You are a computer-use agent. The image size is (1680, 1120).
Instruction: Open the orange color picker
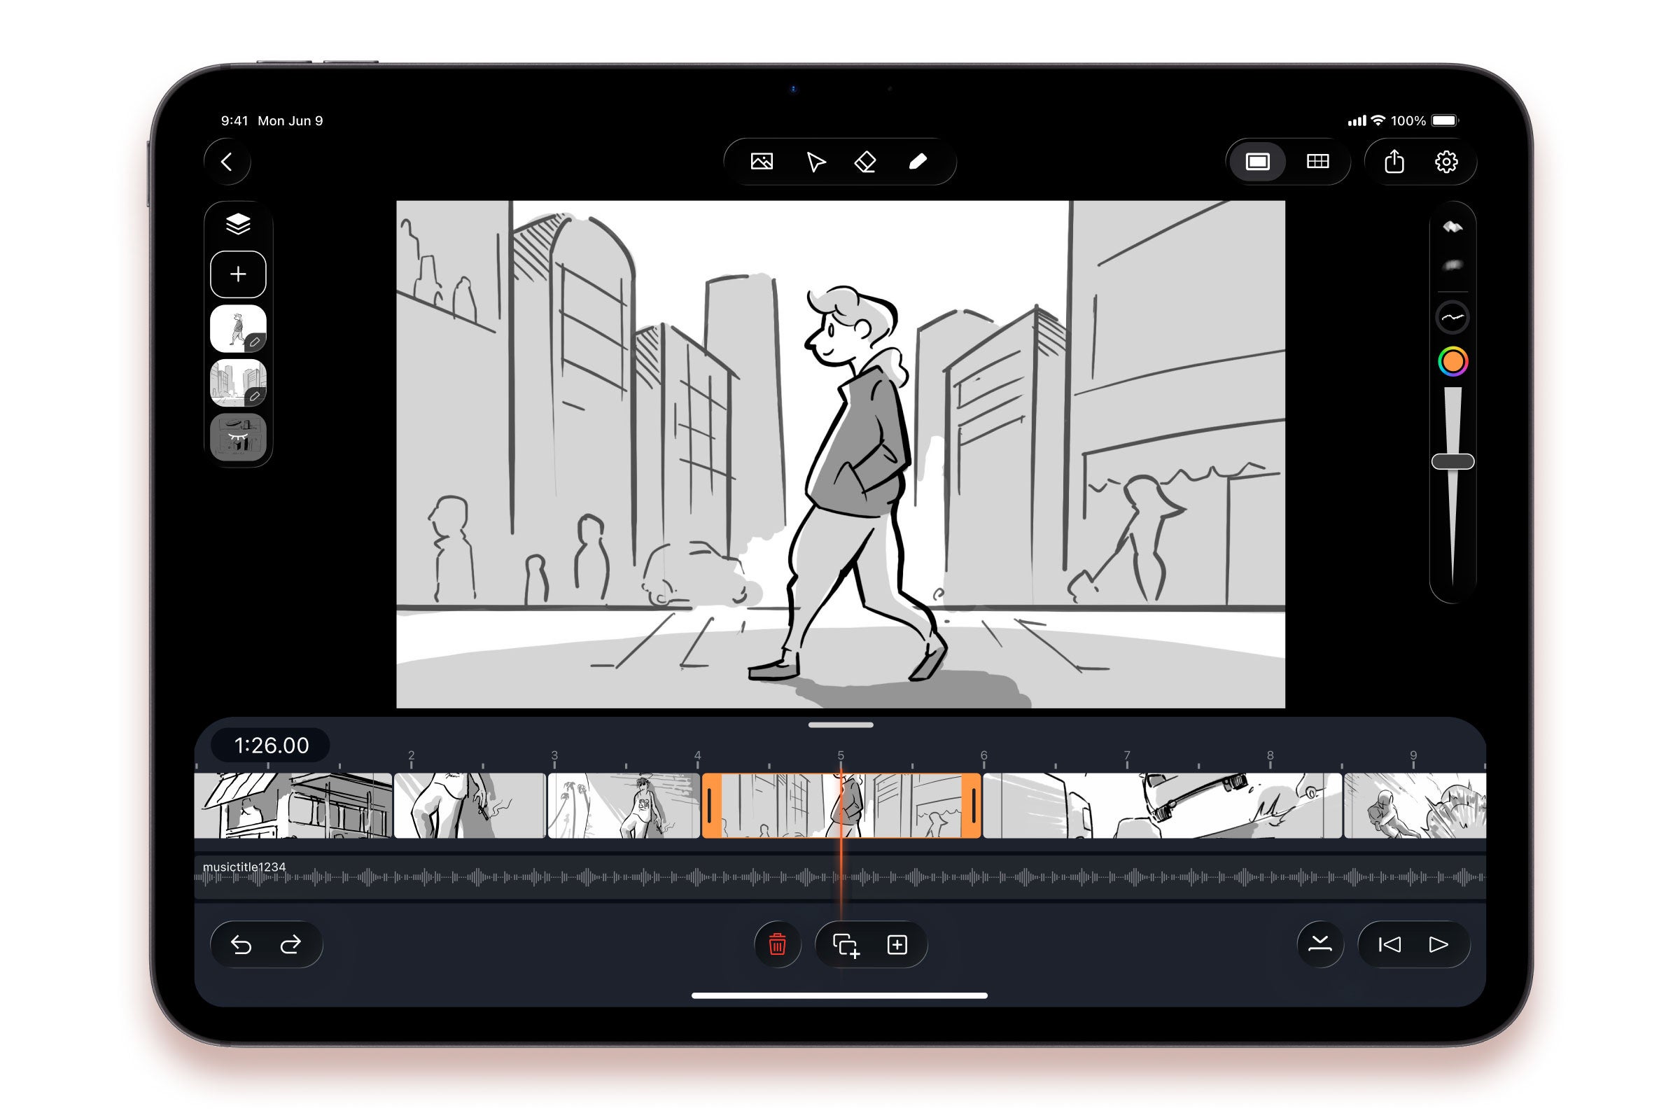pyautogui.click(x=1452, y=362)
